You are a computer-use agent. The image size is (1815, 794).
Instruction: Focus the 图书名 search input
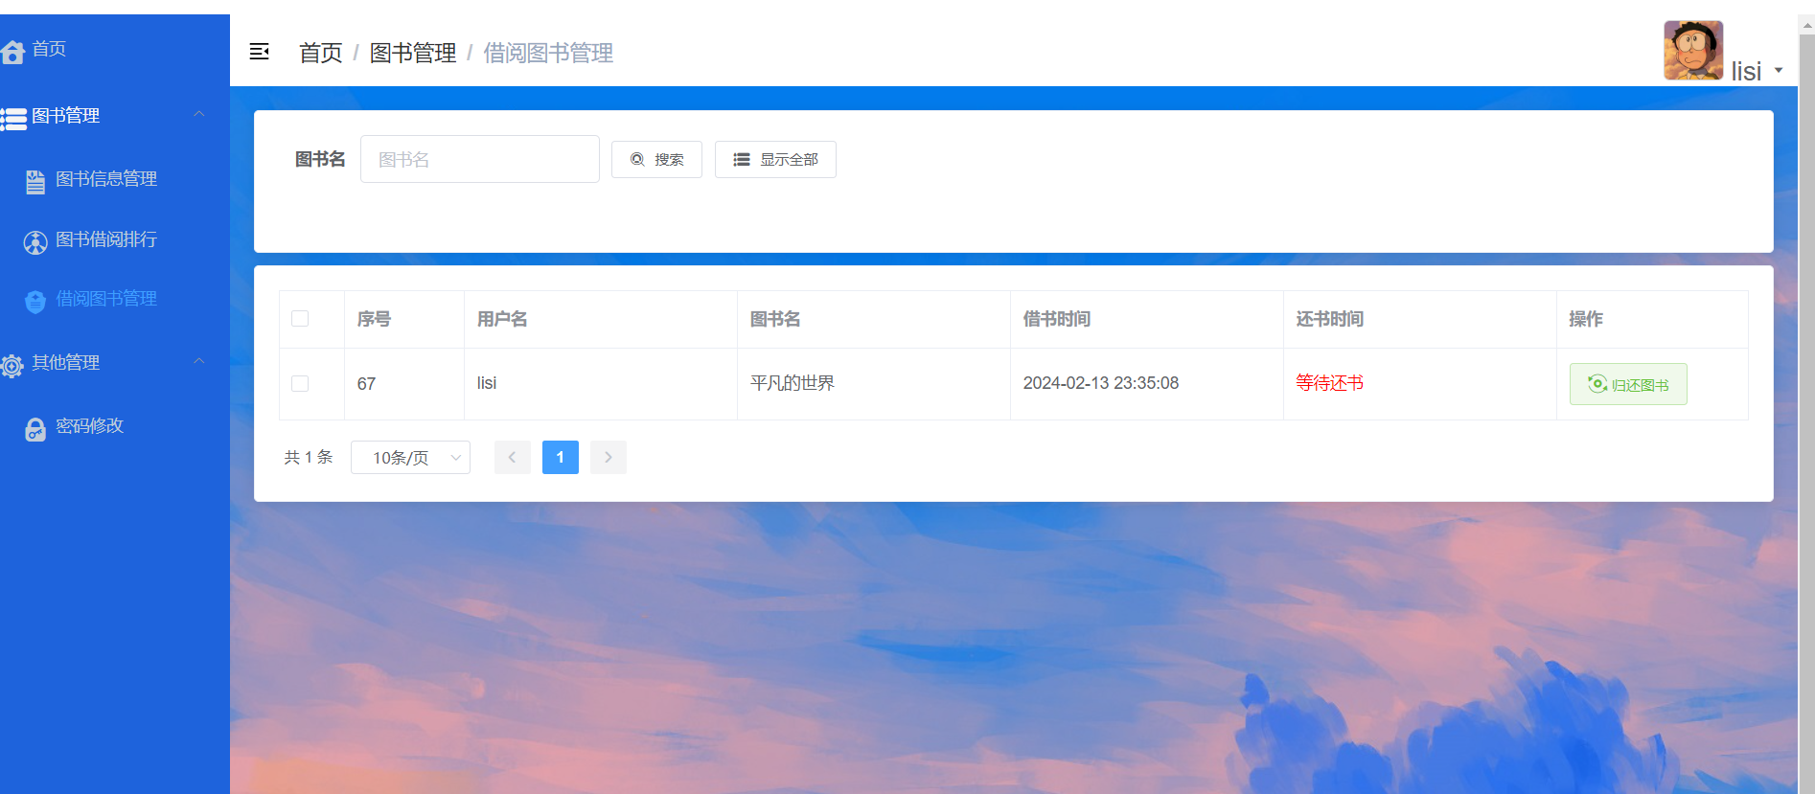[480, 159]
